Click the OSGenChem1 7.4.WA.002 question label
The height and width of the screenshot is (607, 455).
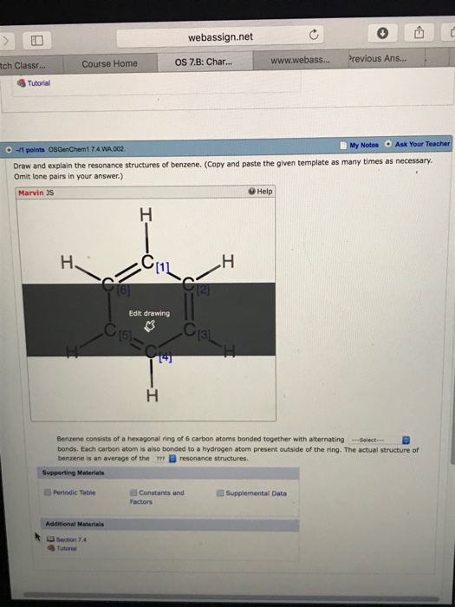pos(87,149)
